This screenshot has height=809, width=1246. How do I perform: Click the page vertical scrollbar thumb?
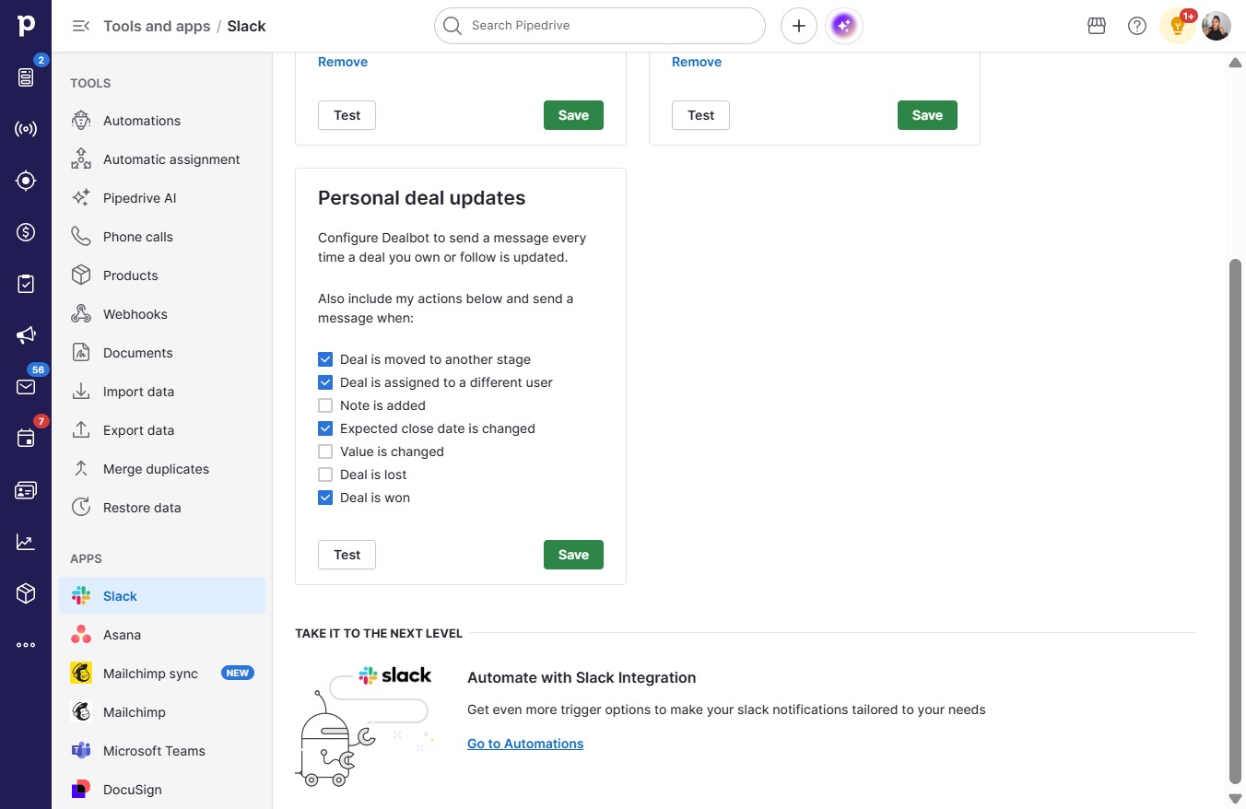coord(1236,521)
